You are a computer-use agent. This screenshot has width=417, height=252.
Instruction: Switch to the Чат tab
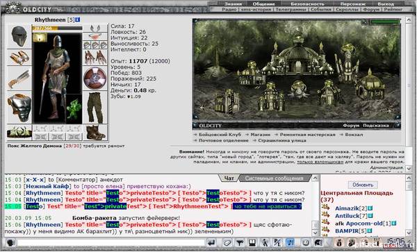pyautogui.click(x=229, y=178)
